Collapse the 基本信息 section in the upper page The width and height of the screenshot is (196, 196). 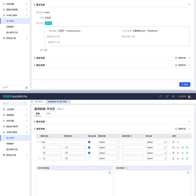(189, 5)
